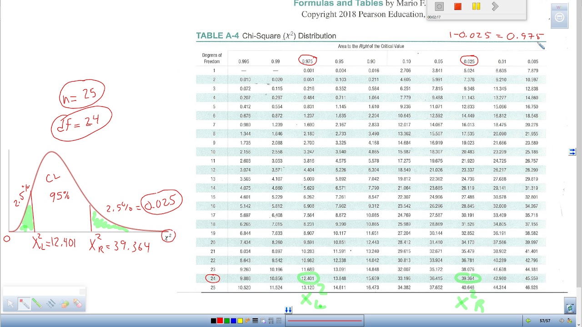Click table value 39.364
The image size is (582, 327).
(x=468, y=278)
